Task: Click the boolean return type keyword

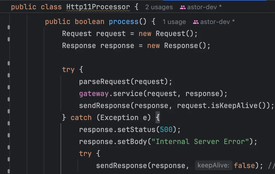Action: pos(89,22)
